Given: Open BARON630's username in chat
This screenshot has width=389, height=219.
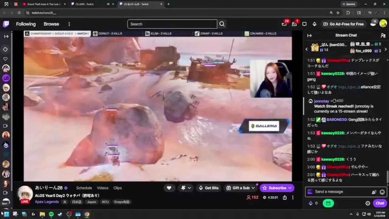Looking at the screenshot, I should pos(337,120).
